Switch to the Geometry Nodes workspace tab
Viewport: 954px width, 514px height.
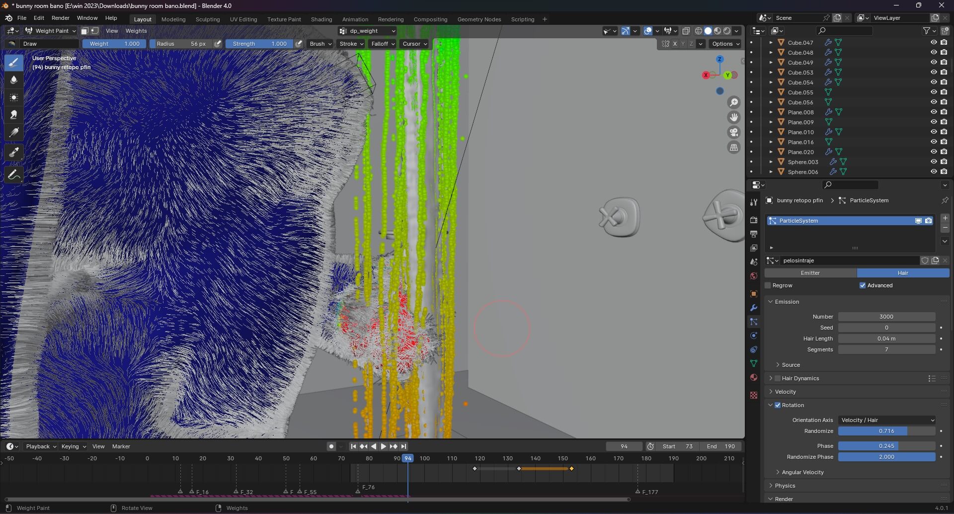(479, 19)
